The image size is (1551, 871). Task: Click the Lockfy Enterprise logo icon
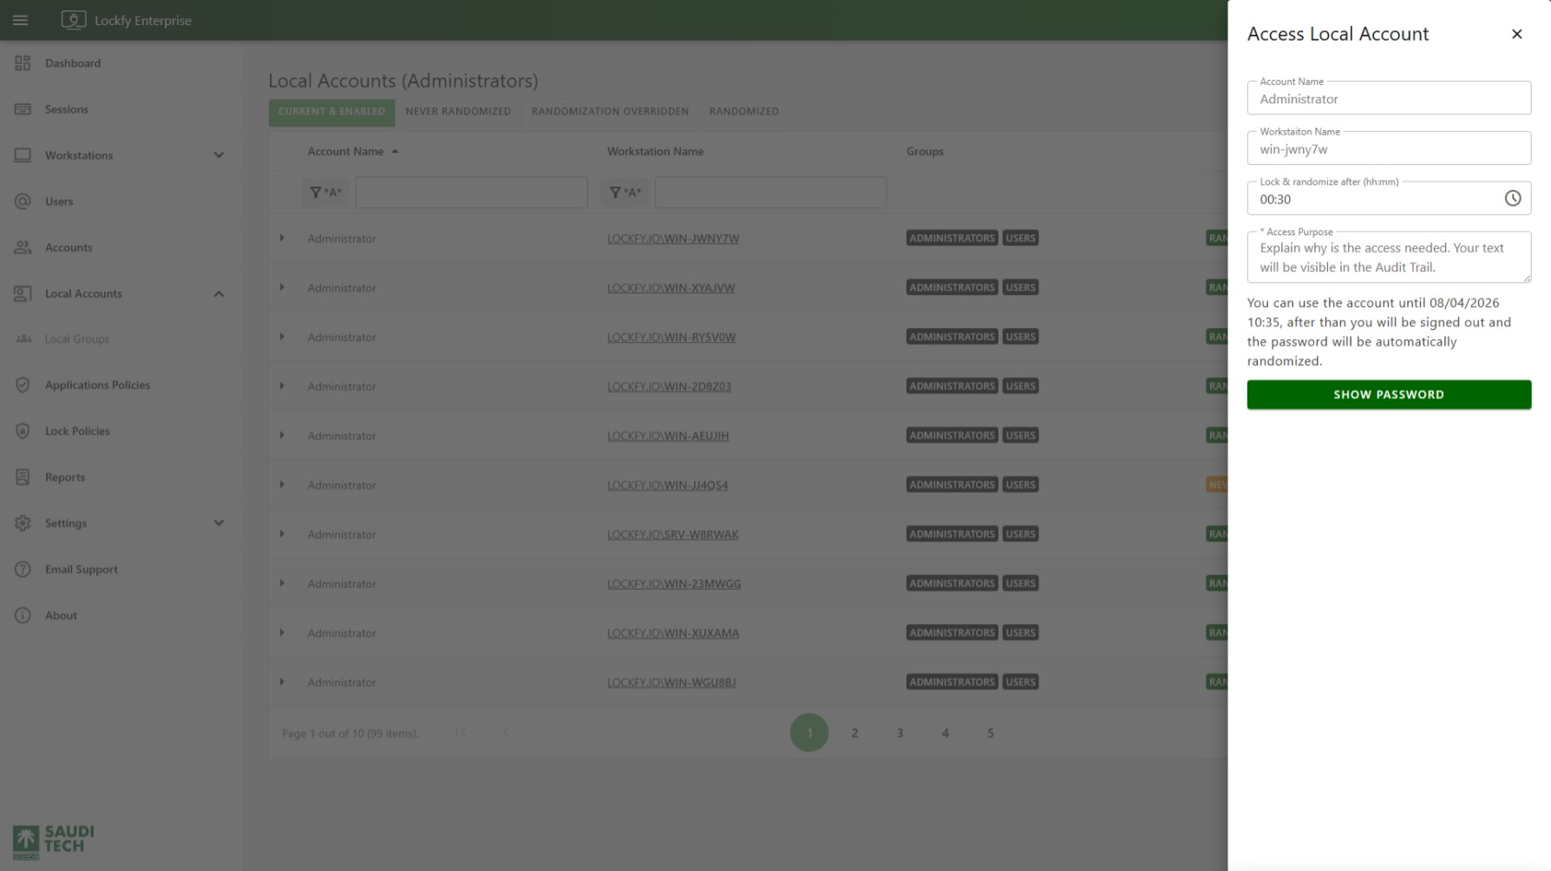(74, 20)
